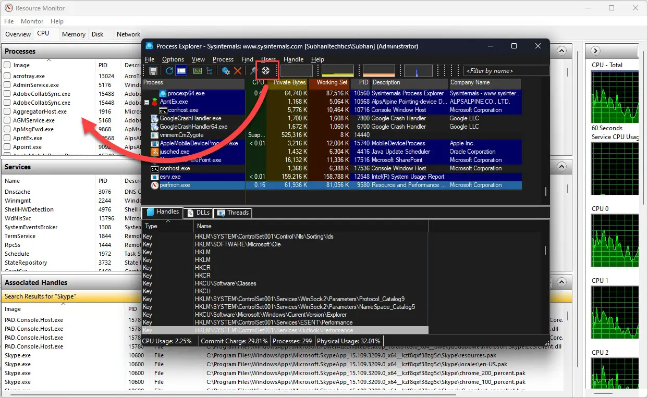This screenshot has height=398, width=648.
Task: Click the Refresh Now toolbar icon
Action: 169,71
